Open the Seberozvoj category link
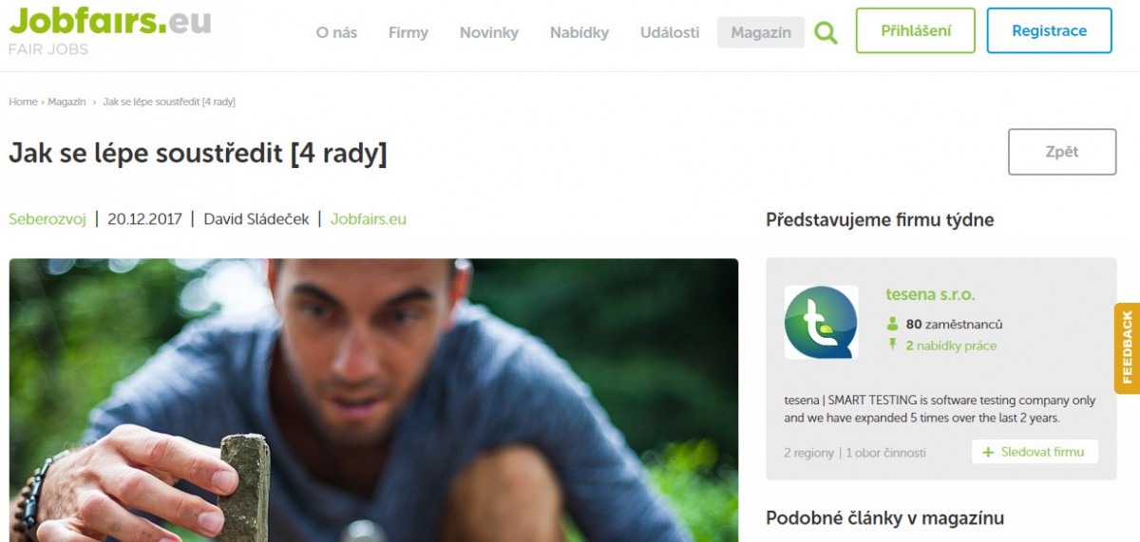The width and height of the screenshot is (1140, 542). tap(47, 219)
